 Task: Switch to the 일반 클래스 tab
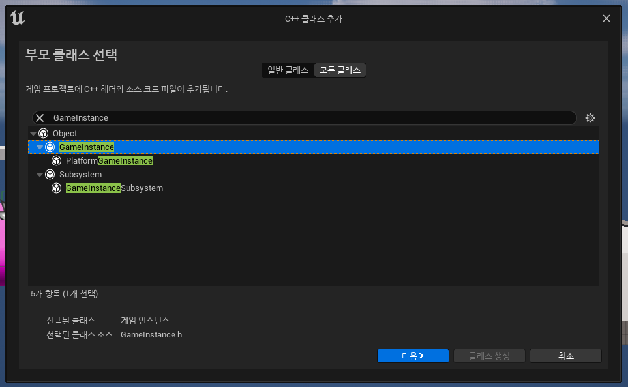(288, 70)
